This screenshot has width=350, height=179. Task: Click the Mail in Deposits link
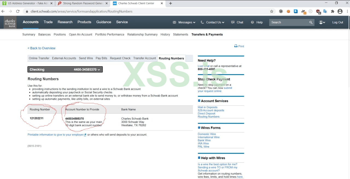tap(208, 107)
